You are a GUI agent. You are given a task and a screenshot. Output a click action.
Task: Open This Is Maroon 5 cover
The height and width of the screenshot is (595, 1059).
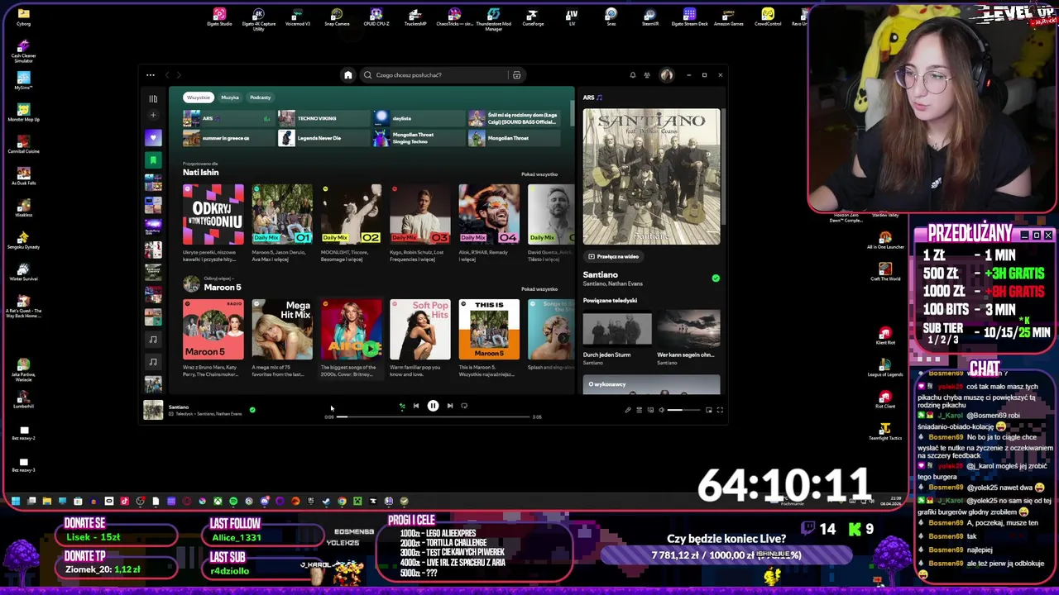[489, 329]
